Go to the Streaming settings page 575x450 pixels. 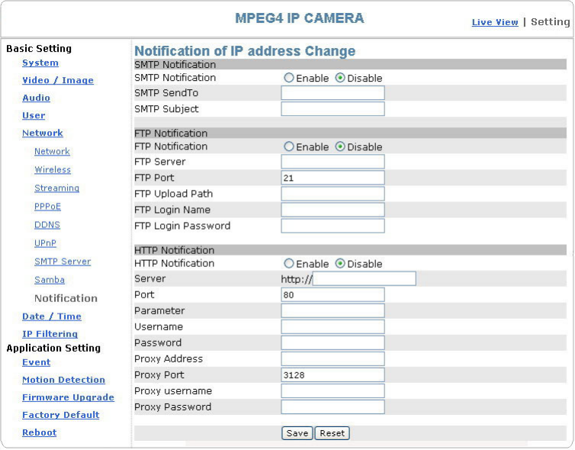(x=57, y=188)
